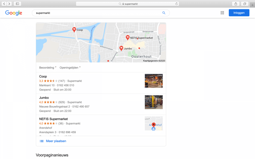Show the Safari tab overview
This screenshot has width=255, height=159.
pos(244,4)
